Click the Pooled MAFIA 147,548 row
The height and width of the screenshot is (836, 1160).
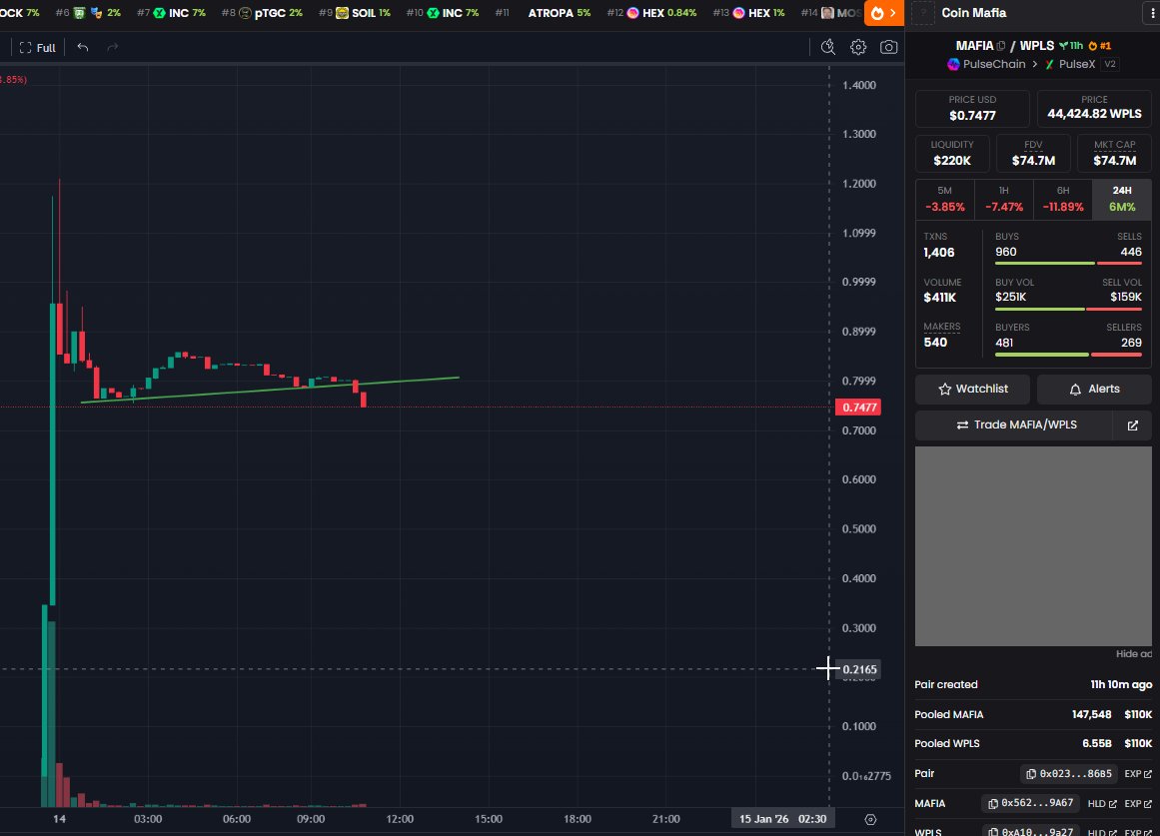(x=1033, y=715)
